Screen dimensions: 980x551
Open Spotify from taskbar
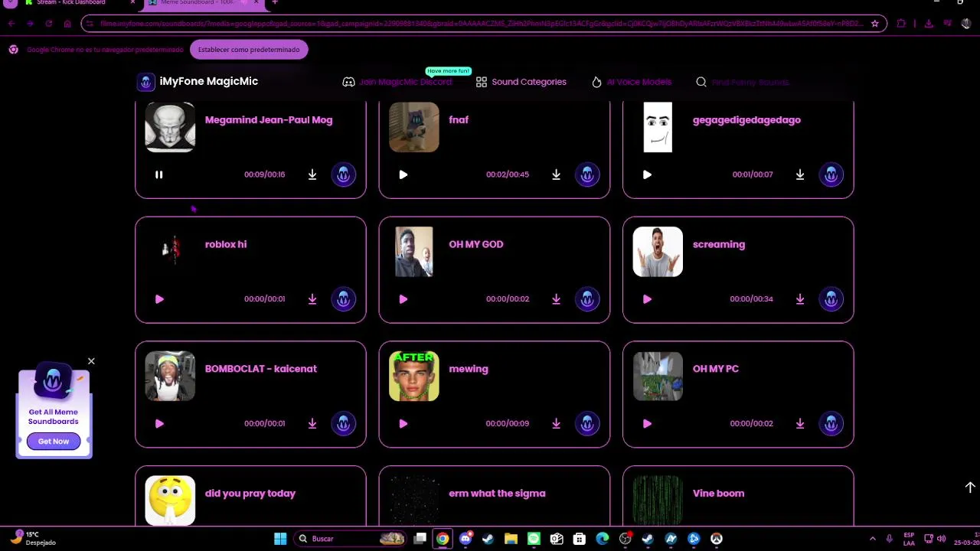534,539
